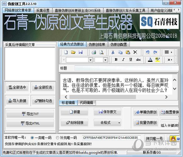
Task: Click the 保存原文 button
Action: (x=107, y=112)
